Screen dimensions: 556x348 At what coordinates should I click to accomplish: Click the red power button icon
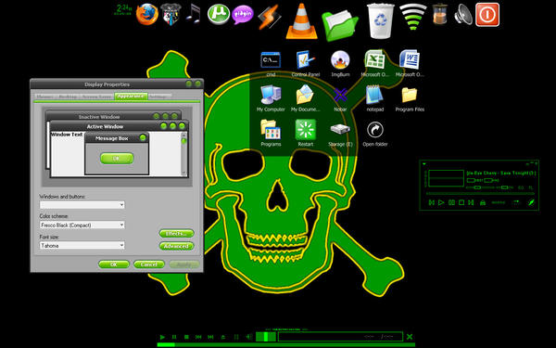click(487, 15)
